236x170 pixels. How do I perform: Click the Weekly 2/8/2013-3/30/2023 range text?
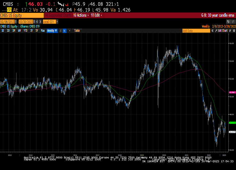coord(219,27)
